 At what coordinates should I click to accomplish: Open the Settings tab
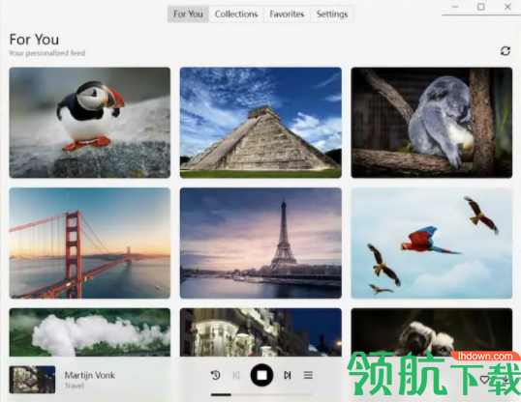332,14
